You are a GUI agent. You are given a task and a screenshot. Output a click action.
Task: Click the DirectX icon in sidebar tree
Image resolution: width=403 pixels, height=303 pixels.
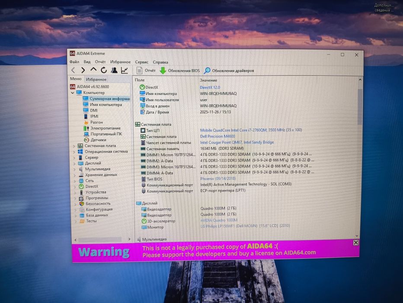click(x=81, y=187)
